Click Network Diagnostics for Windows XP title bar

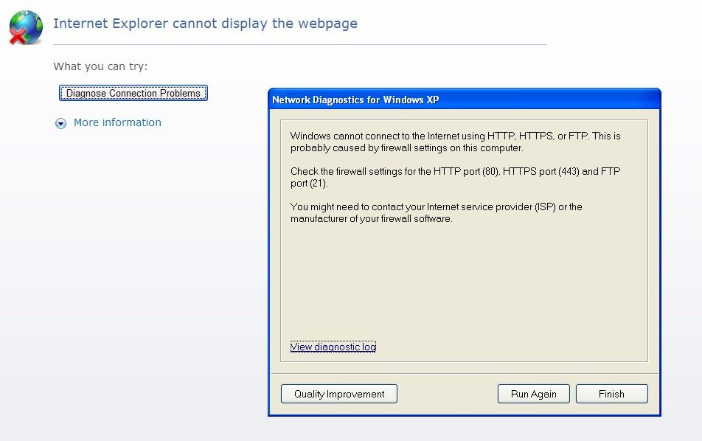[x=465, y=100]
